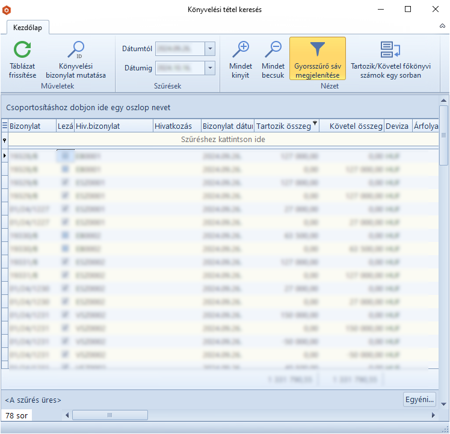450x434 pixels.
Task: Toggle the Lezárt checkbox in second row
Action: point(65,169)
